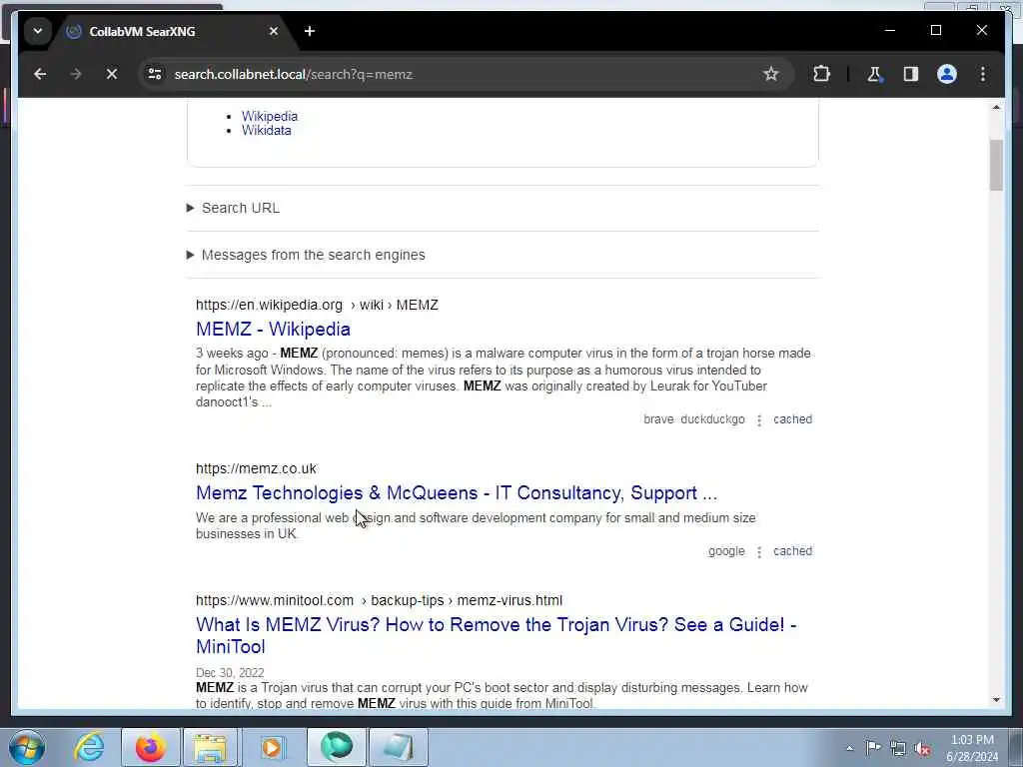Open the Wikidata infobox link
The width and height of the screenshot is (1023, 767).
[266, 131]
